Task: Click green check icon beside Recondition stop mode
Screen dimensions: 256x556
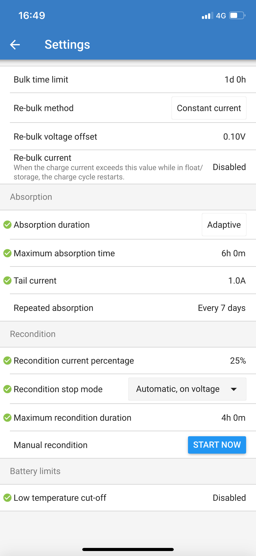Action: [7, 389]
